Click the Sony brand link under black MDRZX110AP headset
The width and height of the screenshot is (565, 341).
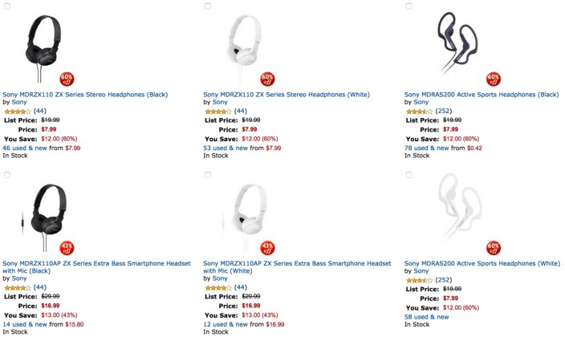[x=19, y=278]
